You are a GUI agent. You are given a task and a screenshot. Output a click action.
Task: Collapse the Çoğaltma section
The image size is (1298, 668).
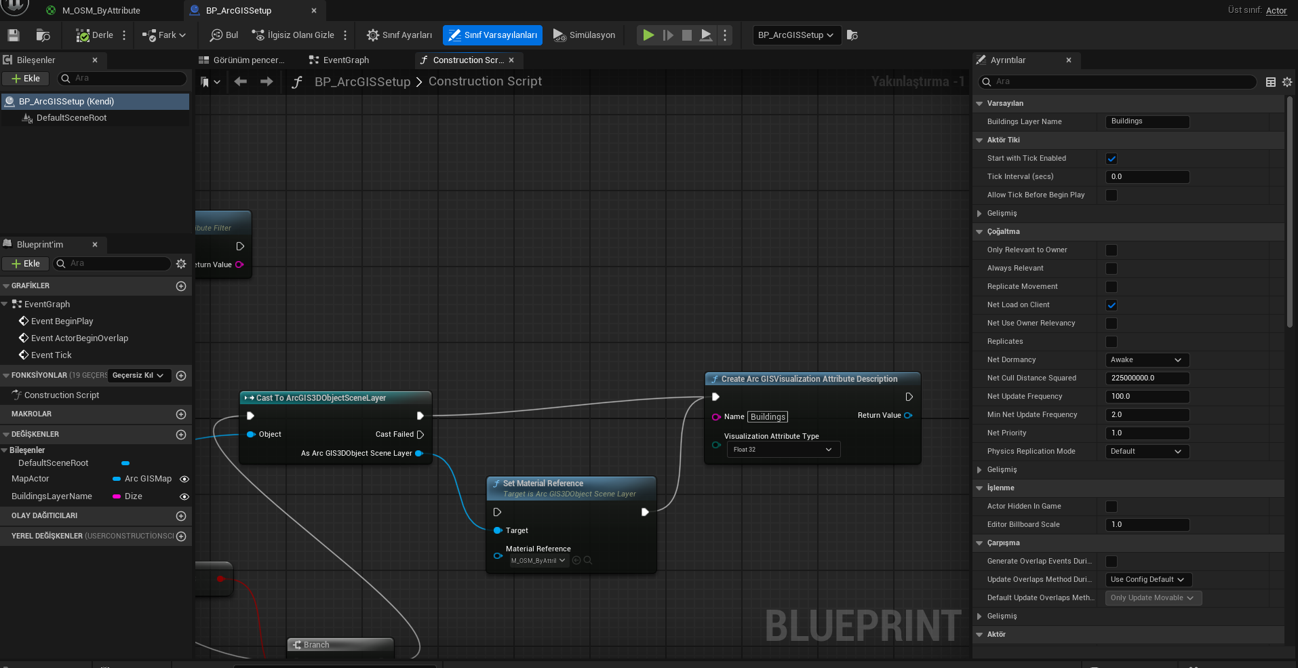(x=979, y=232)
